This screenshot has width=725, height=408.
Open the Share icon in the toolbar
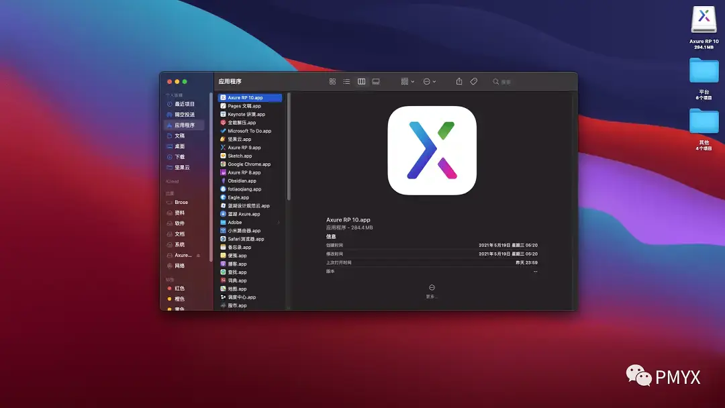click(x=458, y=81)
